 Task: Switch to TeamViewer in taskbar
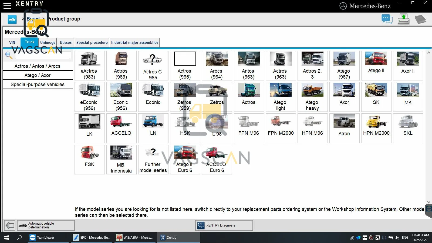click(48, 238)
